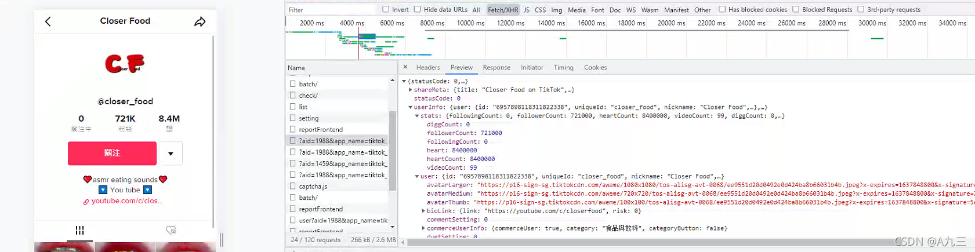Select the ?aid=1459&app_name=tiktok_ request

pos(338,163)
